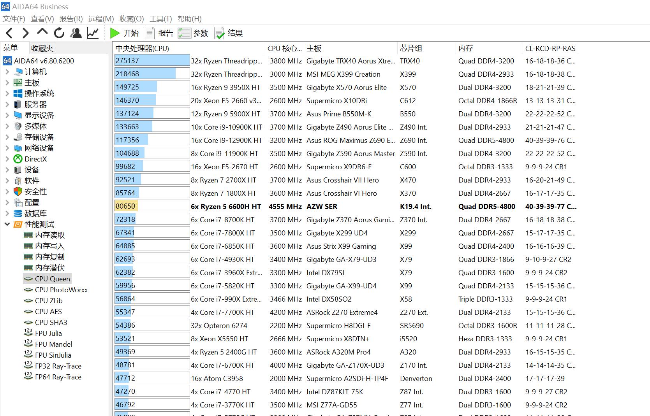Open 参数 parameters in toolbar

coord(193,33)
